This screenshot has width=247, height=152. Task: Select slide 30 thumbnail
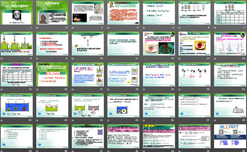(52, 136)
